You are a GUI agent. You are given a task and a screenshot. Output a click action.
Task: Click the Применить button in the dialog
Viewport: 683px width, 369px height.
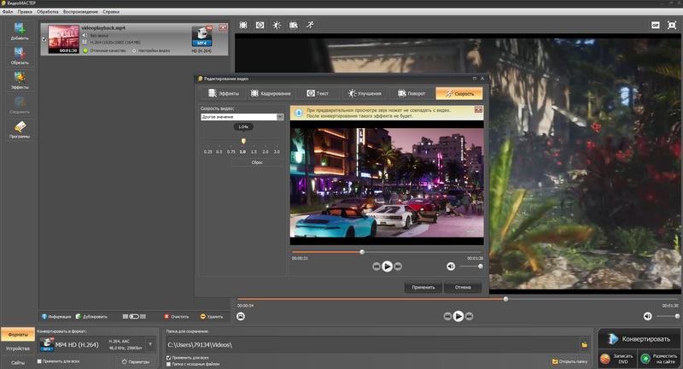click(423, 287)
